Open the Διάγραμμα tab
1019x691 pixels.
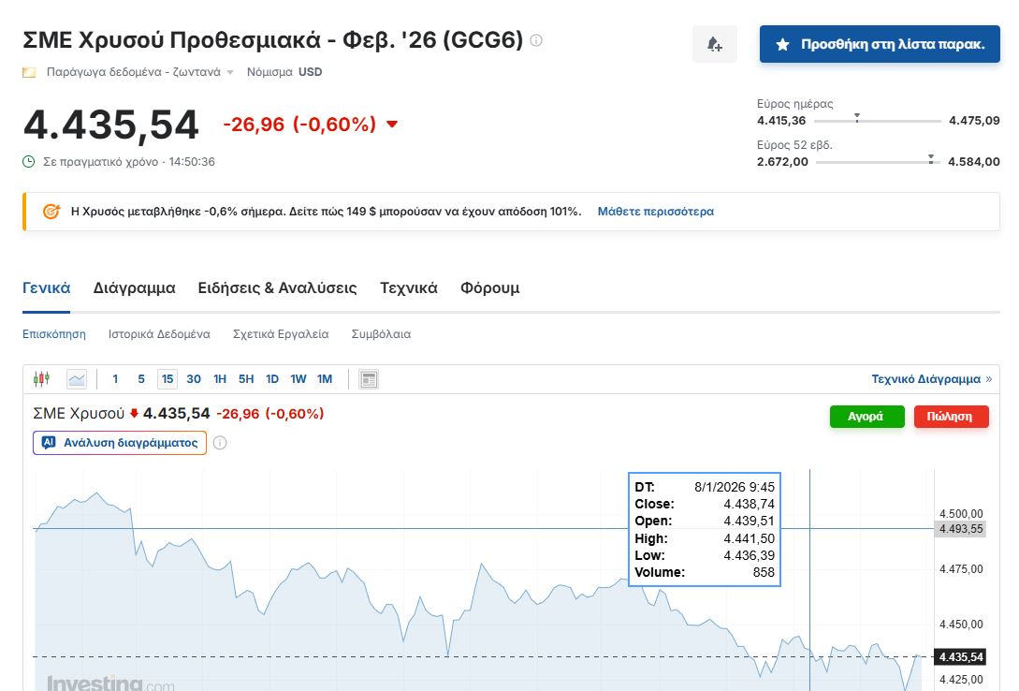pyautogui.click(x=134, y=288)
